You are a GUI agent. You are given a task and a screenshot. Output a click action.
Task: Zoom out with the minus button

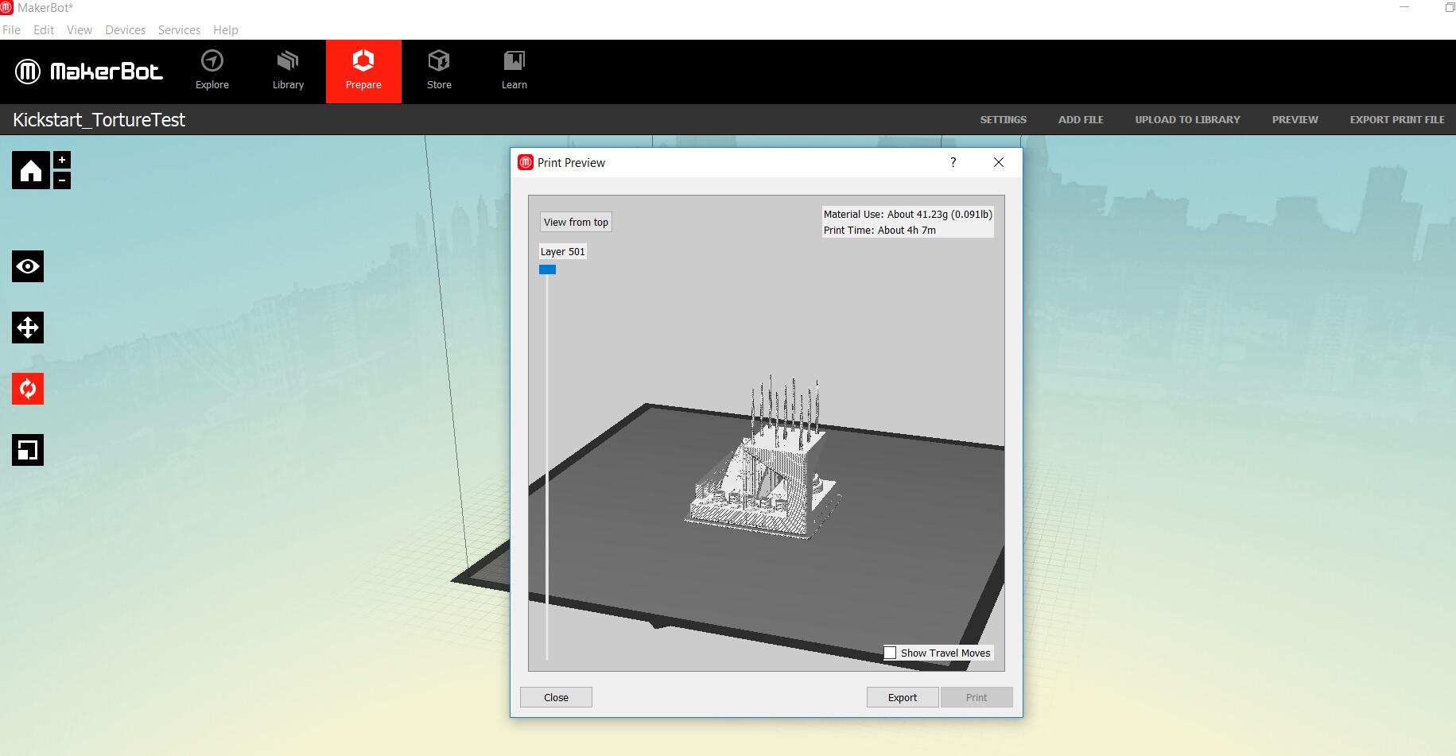[x=62, y=180]
